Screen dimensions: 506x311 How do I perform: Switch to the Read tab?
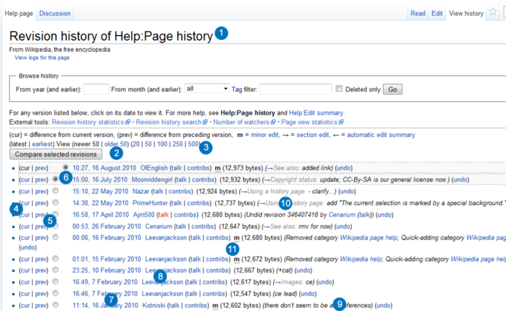click(417, 13)
